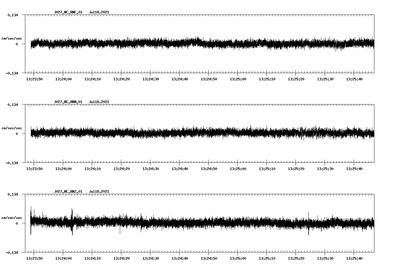
Task: Select the J027_NC_HNZ_01 channel label
Action: coord(68,192)
